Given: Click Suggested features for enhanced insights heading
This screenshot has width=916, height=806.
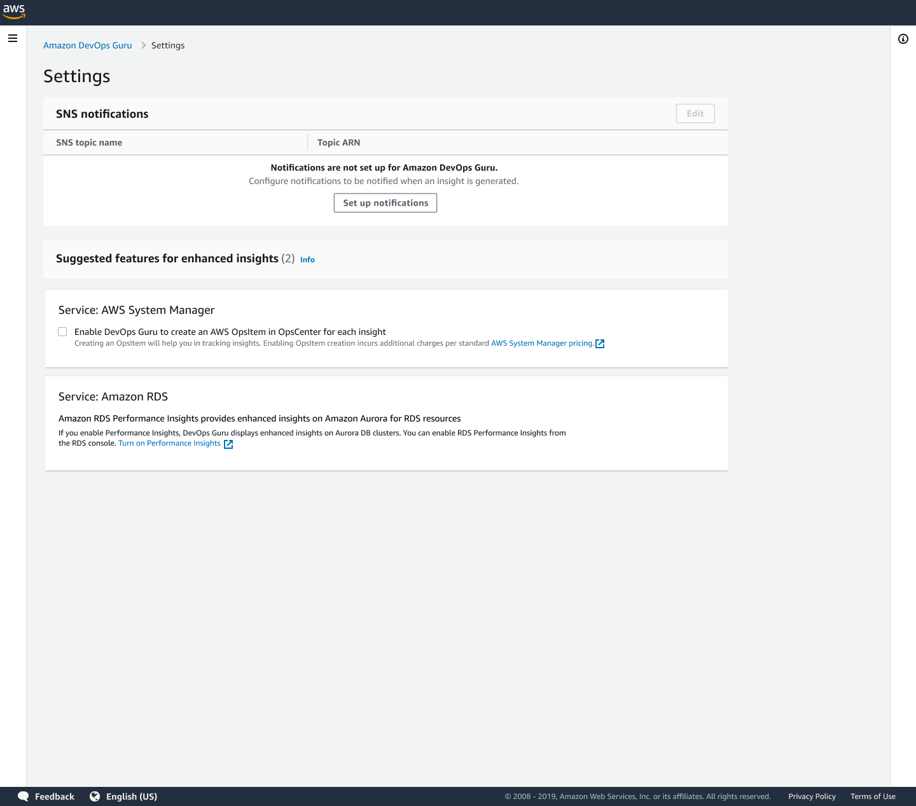Looking at the screenshot, I should [167, 258].
